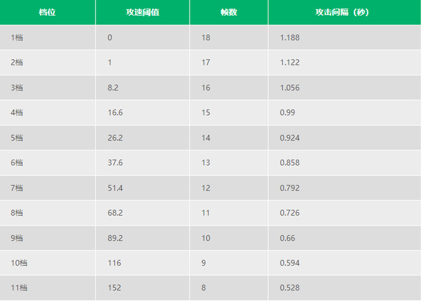422x302 pixels.
Task: Select threshold value 89.2
Action: tap(115, 238)
